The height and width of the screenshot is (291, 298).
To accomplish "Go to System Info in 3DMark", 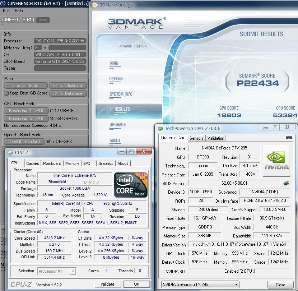I will pyautogui.click(x=121, y=94).
